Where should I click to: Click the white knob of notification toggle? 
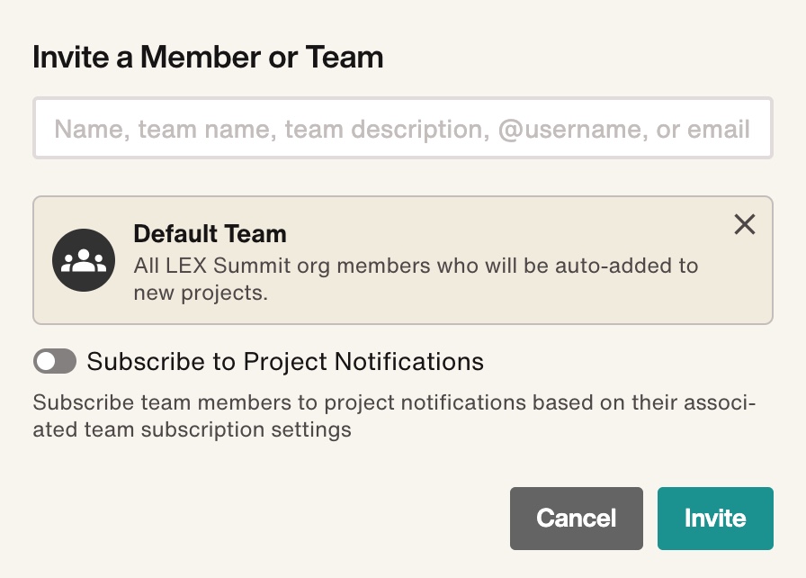point(46,361)
